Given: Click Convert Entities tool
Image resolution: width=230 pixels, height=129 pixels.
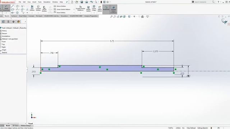Looking at the screenshot, I should (x=38, y=8).
